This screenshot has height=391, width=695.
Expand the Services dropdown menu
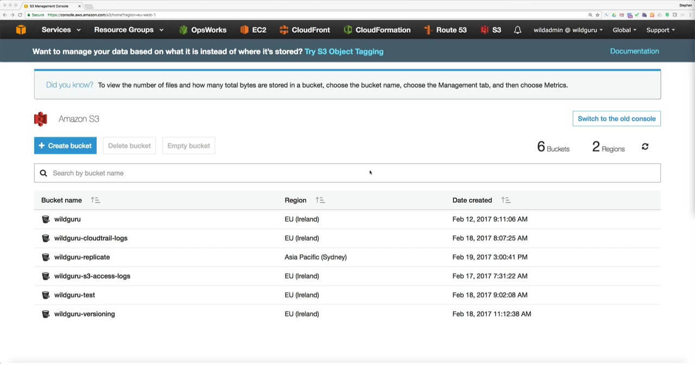61,30
